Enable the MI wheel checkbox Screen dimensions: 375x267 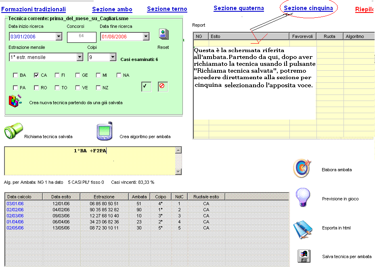(x=98, y=76)
